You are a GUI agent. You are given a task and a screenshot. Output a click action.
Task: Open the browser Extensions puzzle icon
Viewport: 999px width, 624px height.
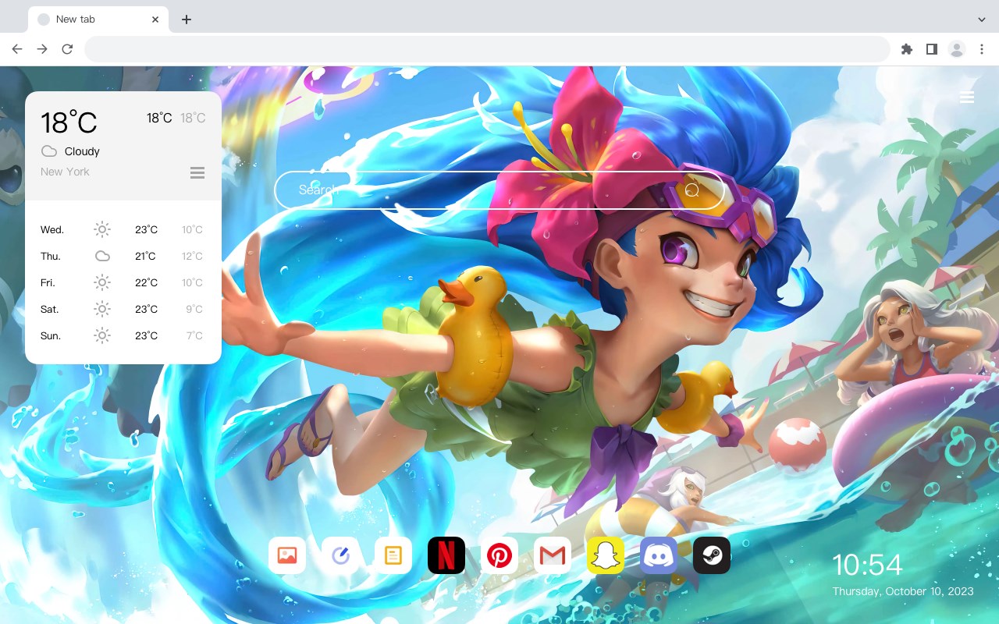[x=906, y=49]
